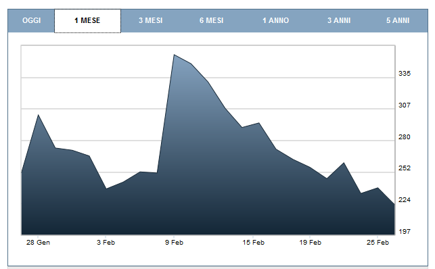This screenshot has height=269, width=435.
Task: Select the 1 MESE tab
Action: pyautogui.click(x=87, y=20)
